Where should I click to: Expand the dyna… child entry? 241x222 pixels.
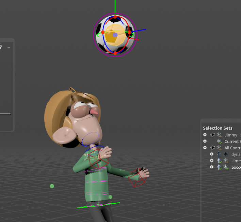pyautogui.click(x=212, y=154)
